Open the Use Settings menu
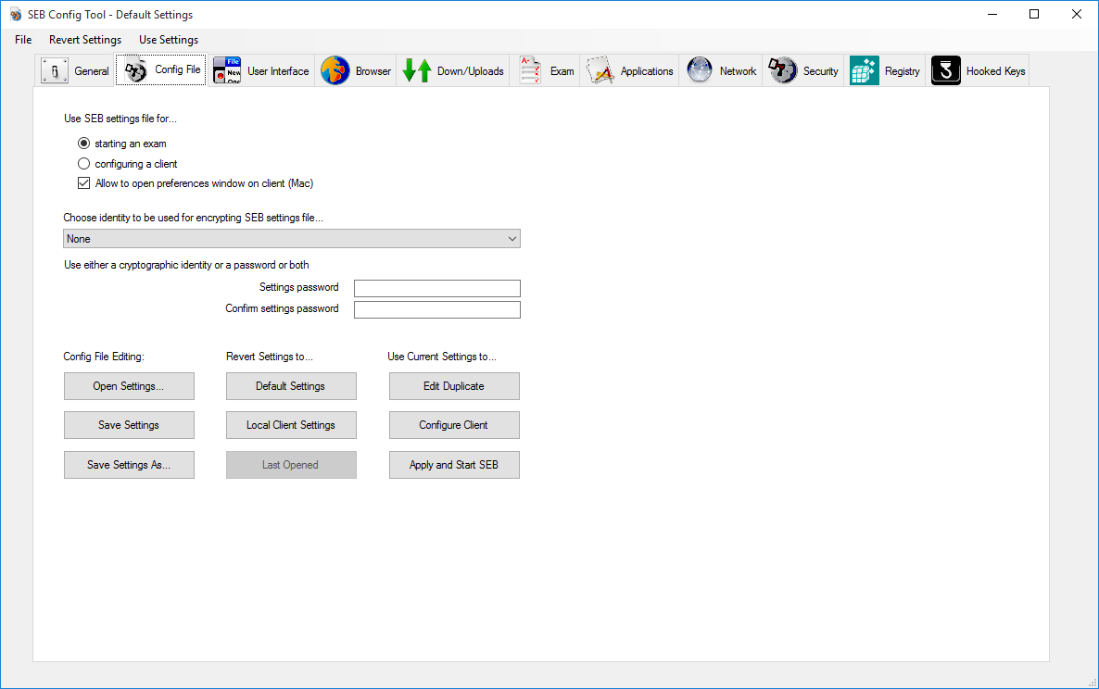This screenshot has height=689, width=1099. tap(169, 40)
